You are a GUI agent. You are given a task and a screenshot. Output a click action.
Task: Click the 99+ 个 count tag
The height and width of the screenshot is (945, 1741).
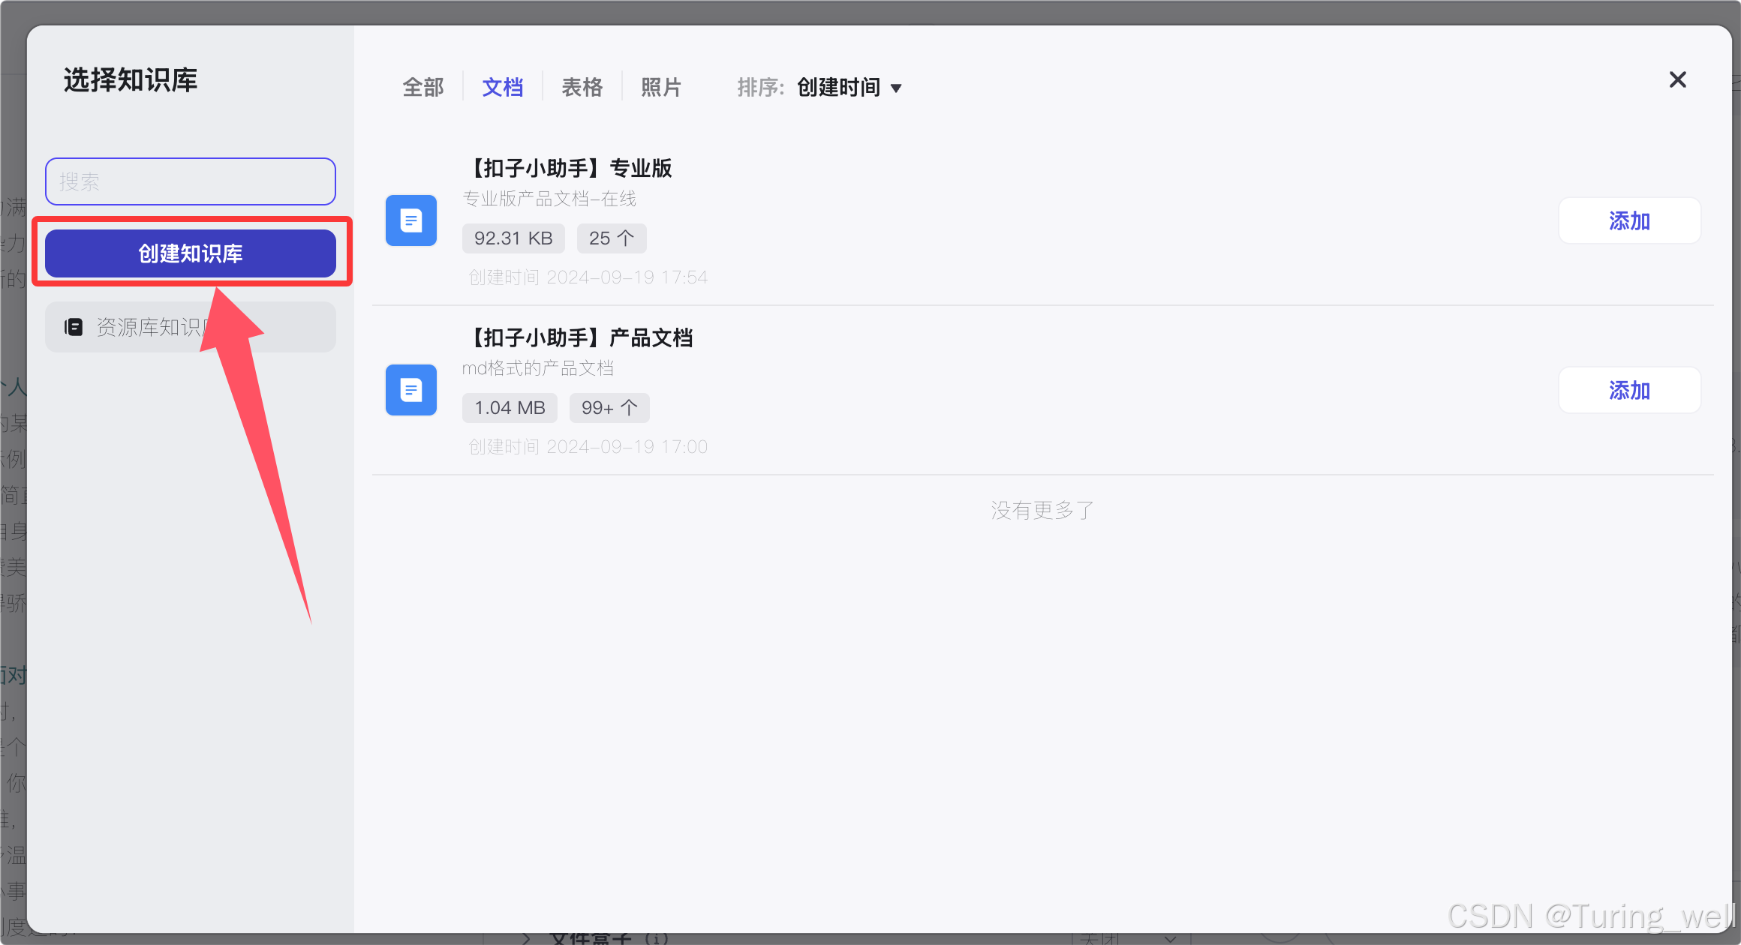pos(609,408)
